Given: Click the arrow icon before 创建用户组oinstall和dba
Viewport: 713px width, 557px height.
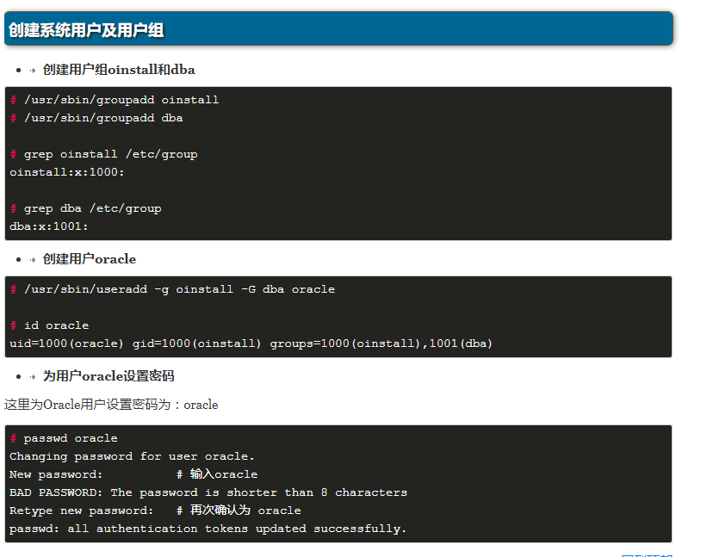Looking at the screenshot, I should tap(33, 71).
